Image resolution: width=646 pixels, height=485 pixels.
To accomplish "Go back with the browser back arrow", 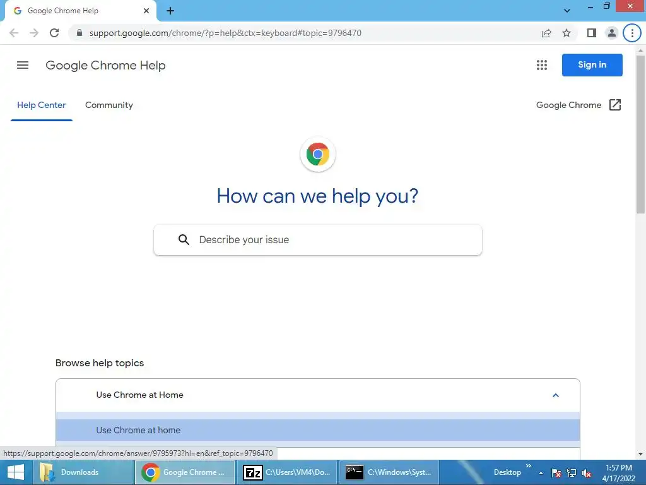I will (x=14, y=33).
